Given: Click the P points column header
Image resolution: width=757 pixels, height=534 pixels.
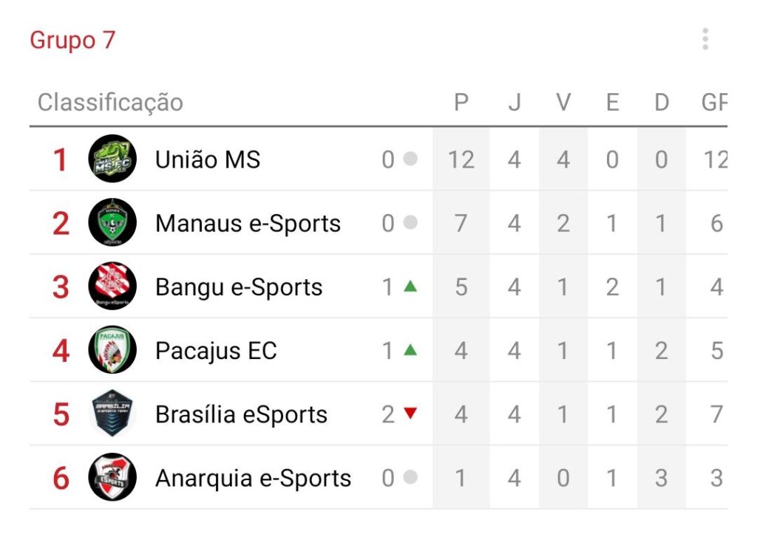Looking at the screenshot, I should (461, 102).
